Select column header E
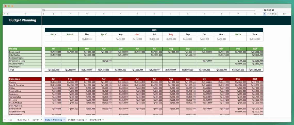The width and height of the screenshot is (294, 125). [53, 14]
